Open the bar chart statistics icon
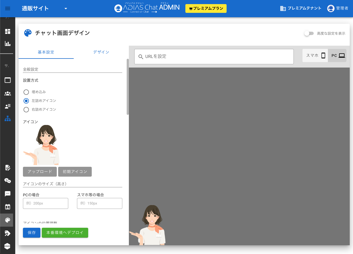The height and width of the screenshot is (254, 353). [x=8, y=43]
